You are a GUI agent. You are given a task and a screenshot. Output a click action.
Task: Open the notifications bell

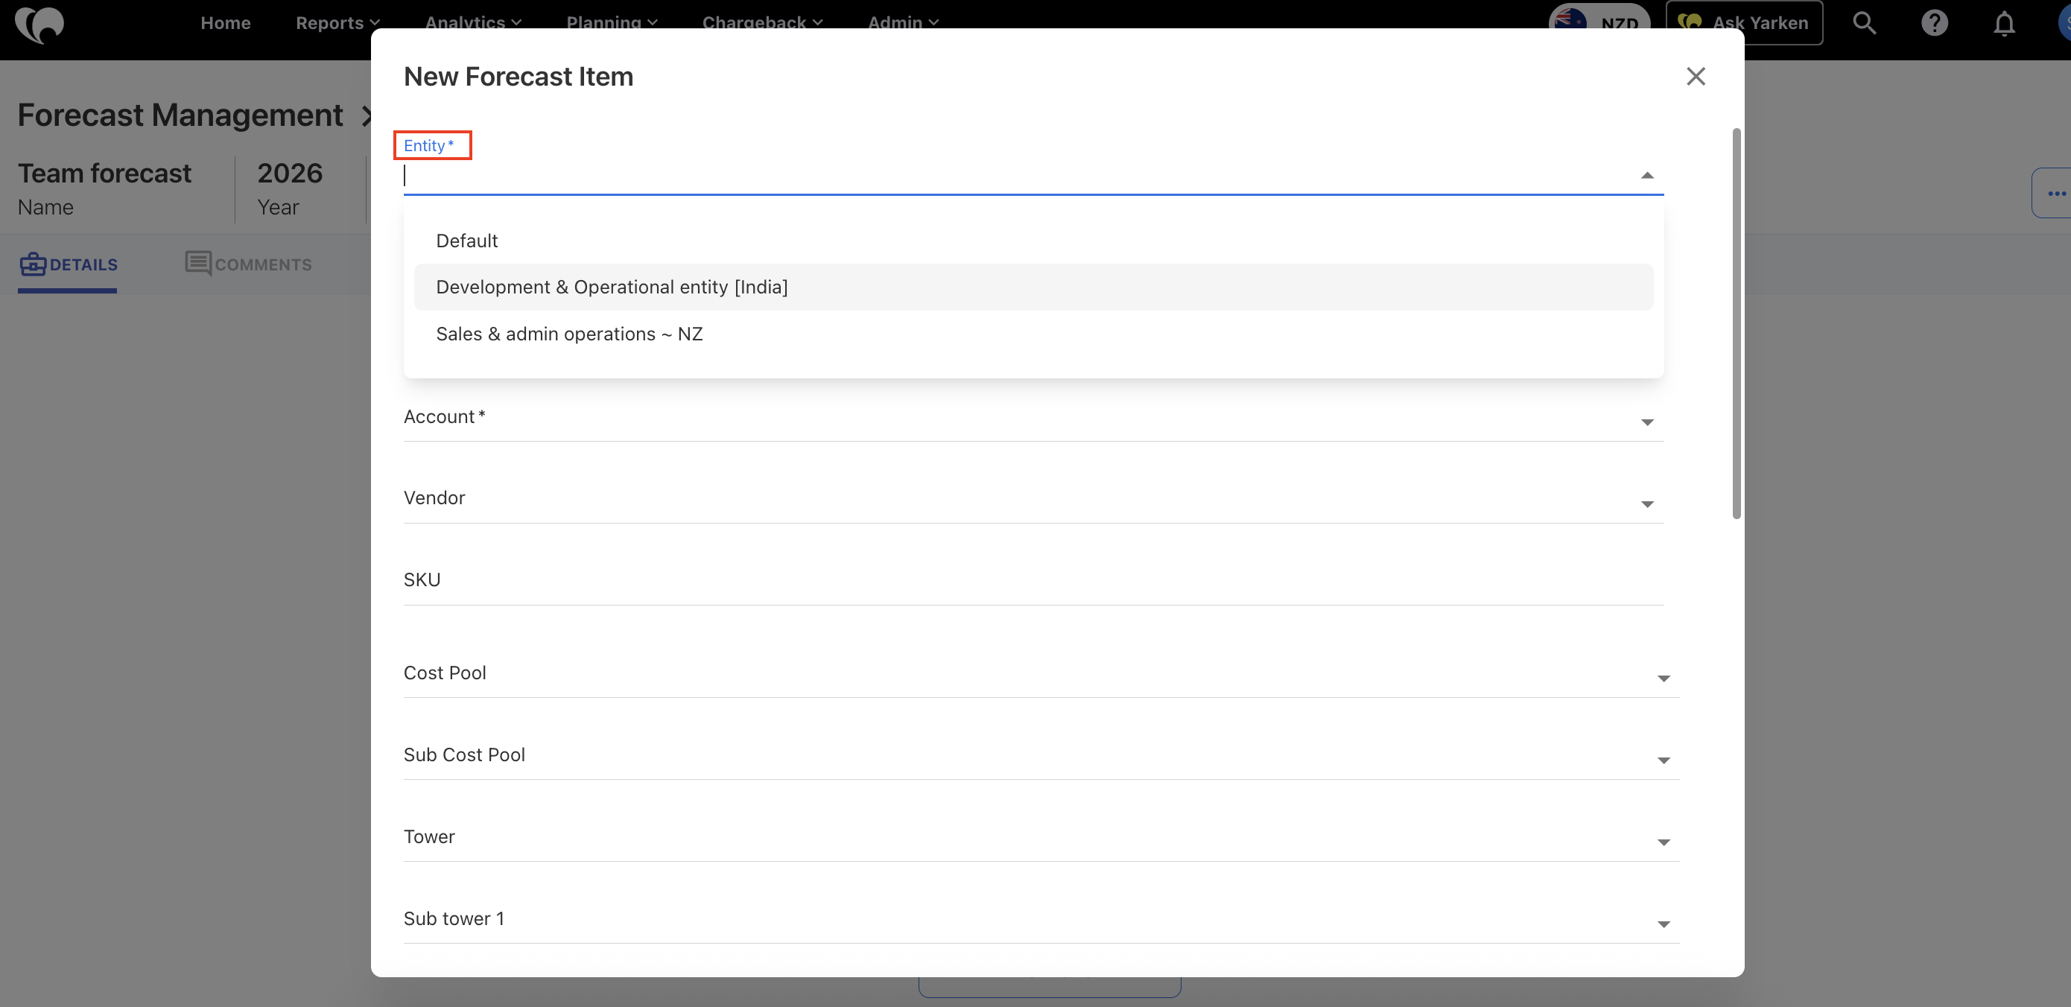pos(2003,24)
